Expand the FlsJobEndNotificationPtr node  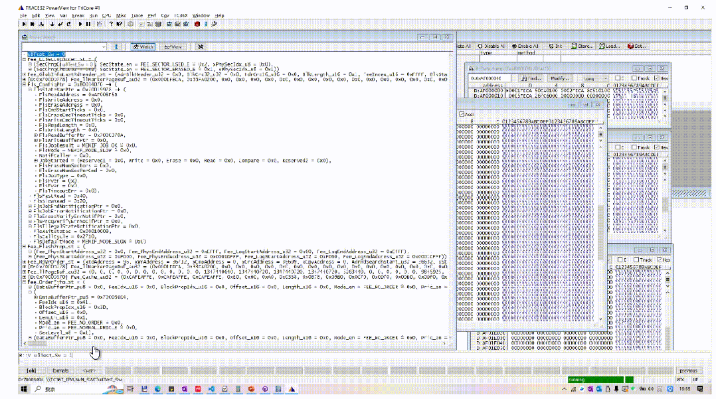pos(30,206)
